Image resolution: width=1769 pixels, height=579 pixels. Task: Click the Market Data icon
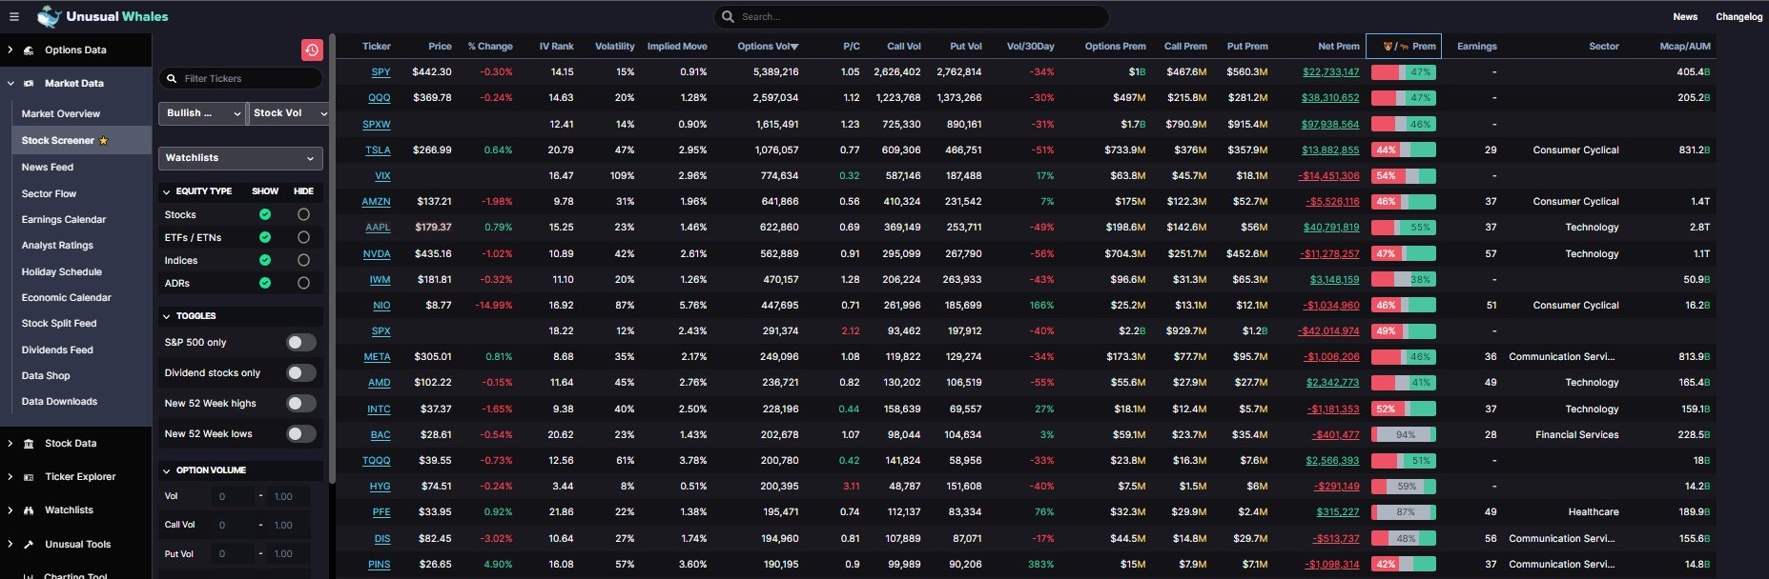pos(28,84)
